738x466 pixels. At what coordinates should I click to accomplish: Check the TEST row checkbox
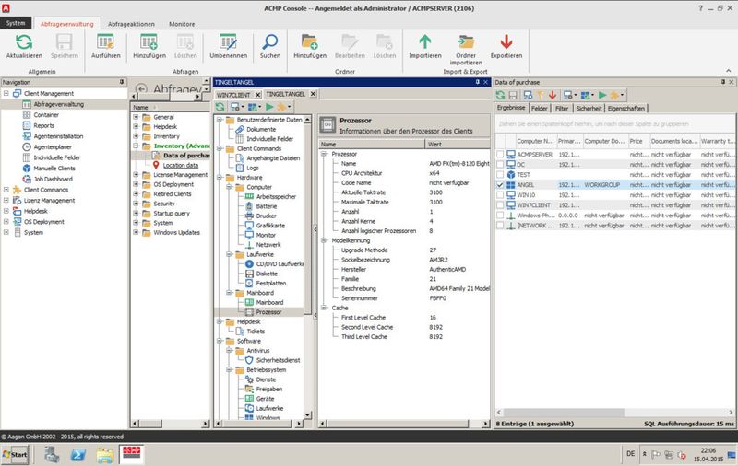pos(500,175)
